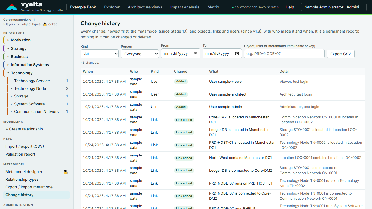Go to the Explorer tab
This screenshot has width=372, height=209.
(x=112, y=7)
